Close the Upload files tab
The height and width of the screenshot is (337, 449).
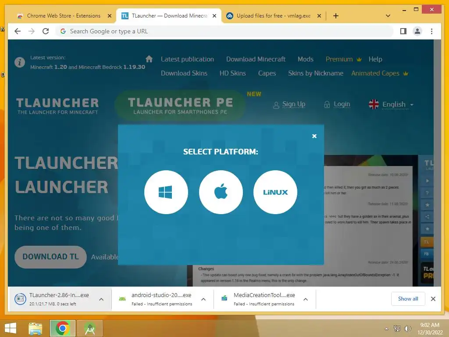[x=319, y=16]
